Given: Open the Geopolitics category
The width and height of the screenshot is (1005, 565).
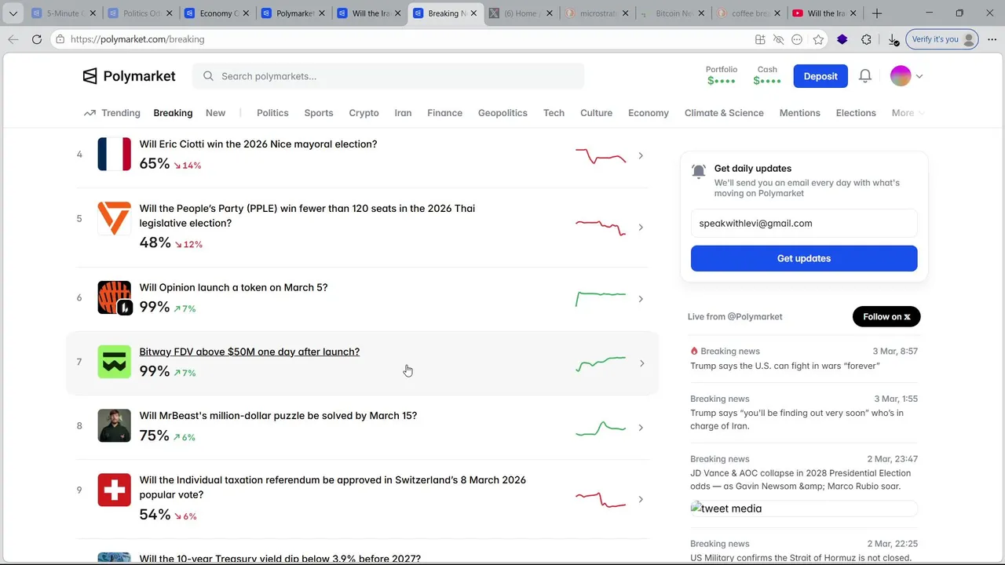Looking at the screenshot, I should pyautogui.click(x=502, y=113).
